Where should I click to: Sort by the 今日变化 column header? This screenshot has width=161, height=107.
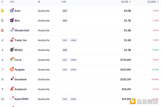[x=153, y=2]
